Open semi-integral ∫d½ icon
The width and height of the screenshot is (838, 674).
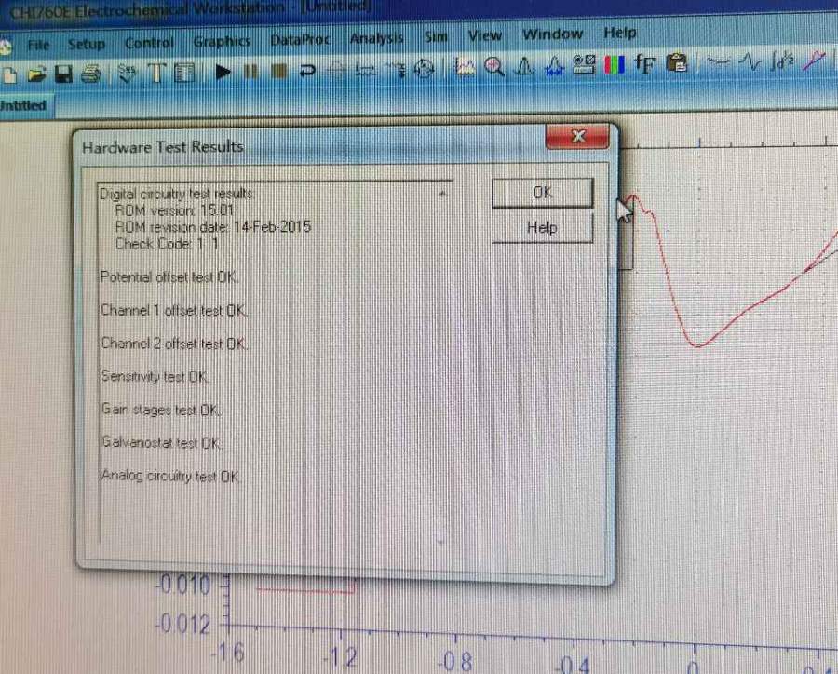[x=782, y=61]
